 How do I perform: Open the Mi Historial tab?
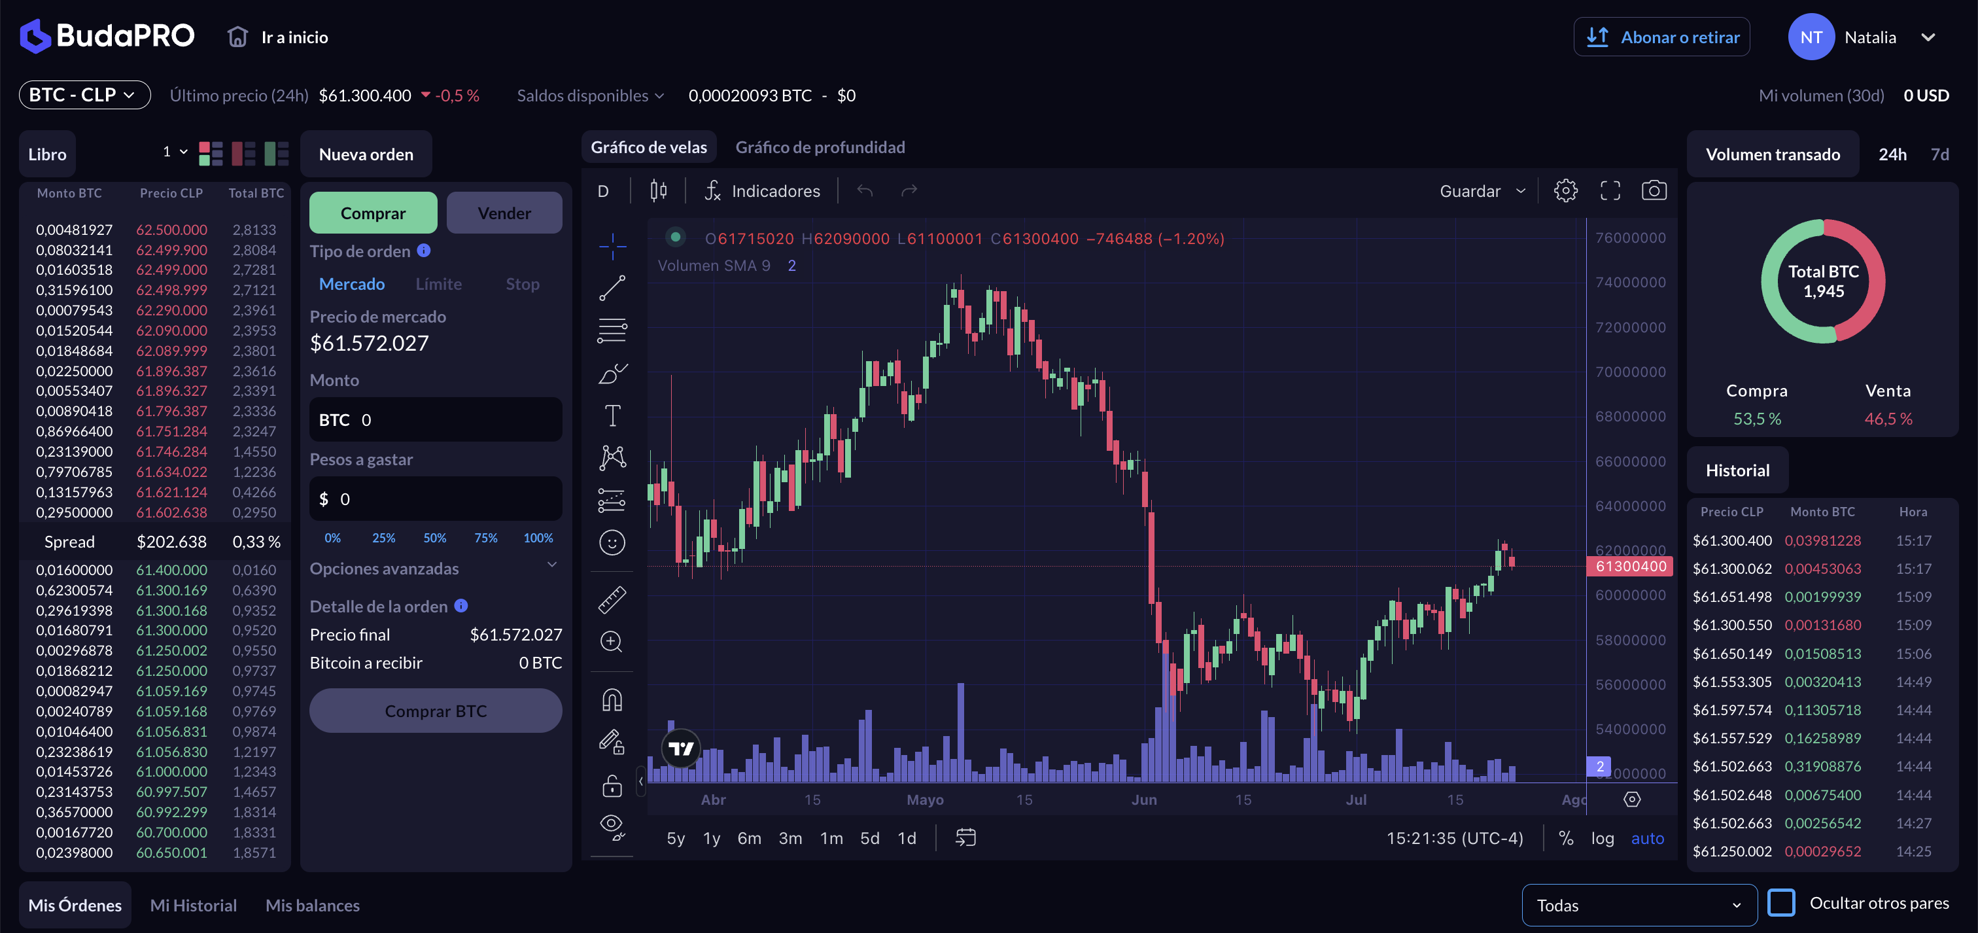193,905
